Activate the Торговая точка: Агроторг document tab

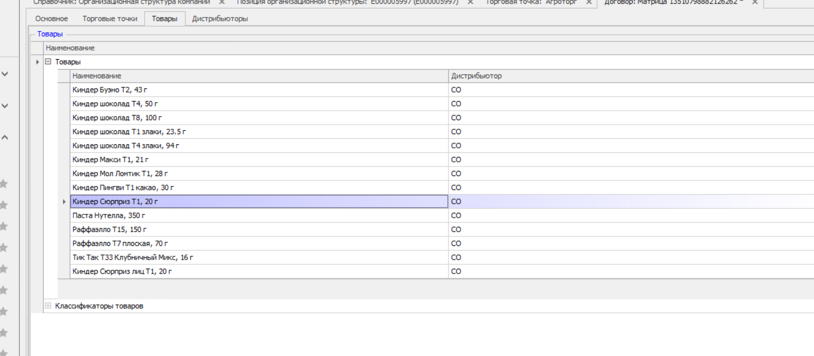531,2
